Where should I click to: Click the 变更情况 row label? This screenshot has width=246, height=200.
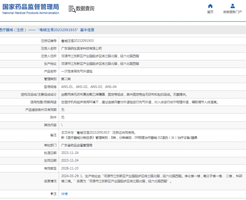[50, 181]
